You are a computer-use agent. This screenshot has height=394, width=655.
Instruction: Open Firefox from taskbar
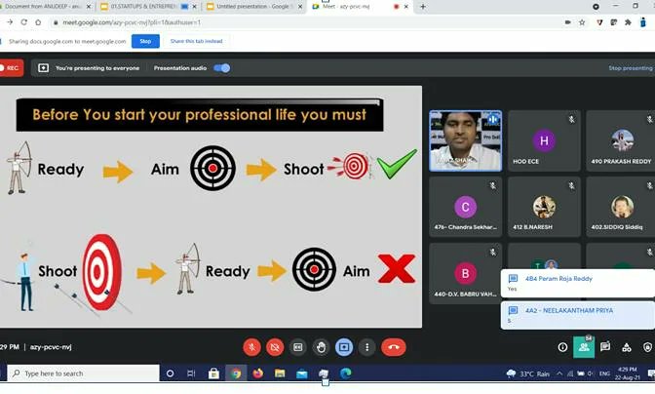tap(257, 374)
